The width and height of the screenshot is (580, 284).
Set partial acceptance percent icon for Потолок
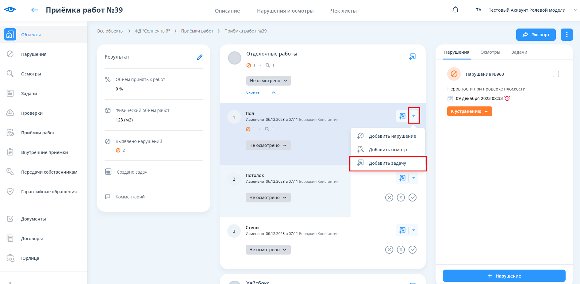click(x=401, y=198)
